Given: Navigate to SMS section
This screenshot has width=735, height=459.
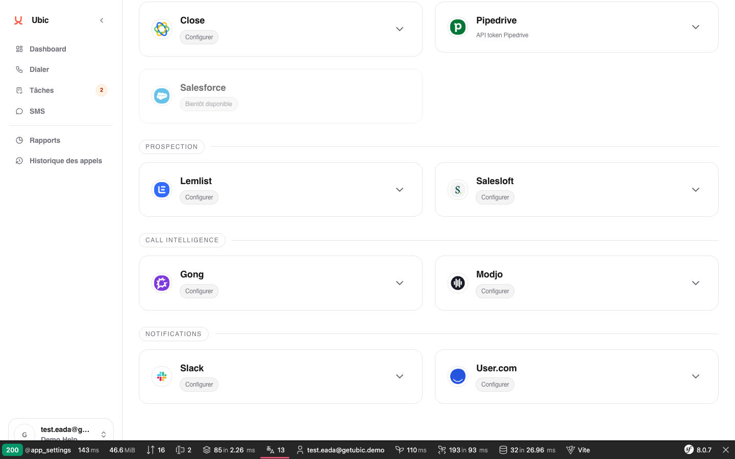Looking at the screenshot, I should 37,111.
